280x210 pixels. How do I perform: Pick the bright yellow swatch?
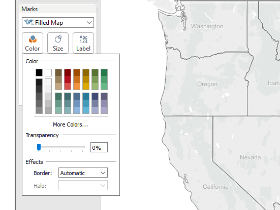pos(86,87)
